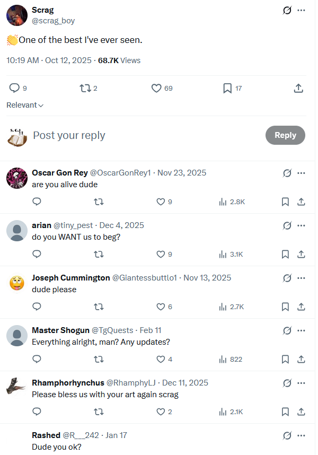Repost arian's reply

point(99,254)
